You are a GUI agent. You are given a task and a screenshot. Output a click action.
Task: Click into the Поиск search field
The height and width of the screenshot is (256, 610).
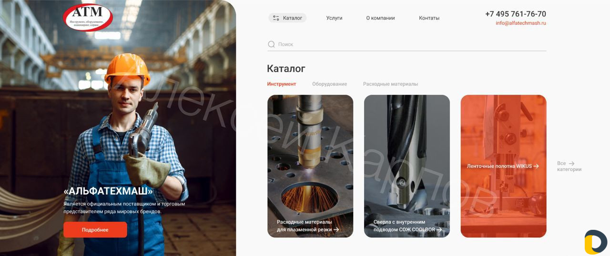pyautogui.click(x=407, y=44)
